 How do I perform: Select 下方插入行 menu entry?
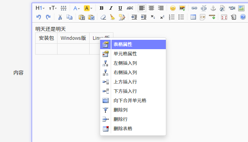tap(133, 91)
